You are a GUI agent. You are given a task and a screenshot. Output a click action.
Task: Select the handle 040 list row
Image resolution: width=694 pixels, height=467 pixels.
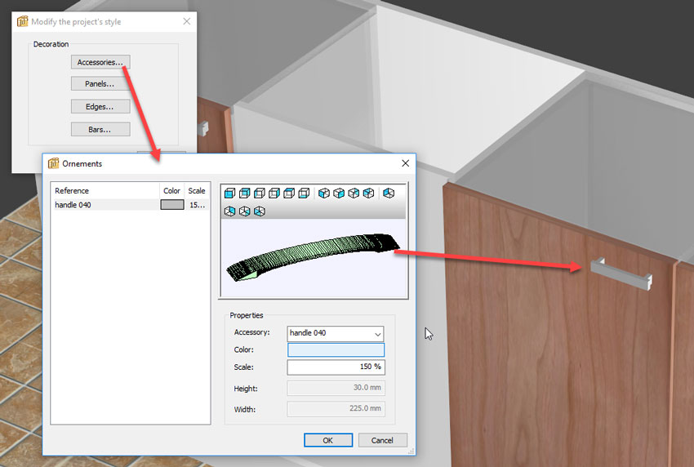tap(130, 204)
